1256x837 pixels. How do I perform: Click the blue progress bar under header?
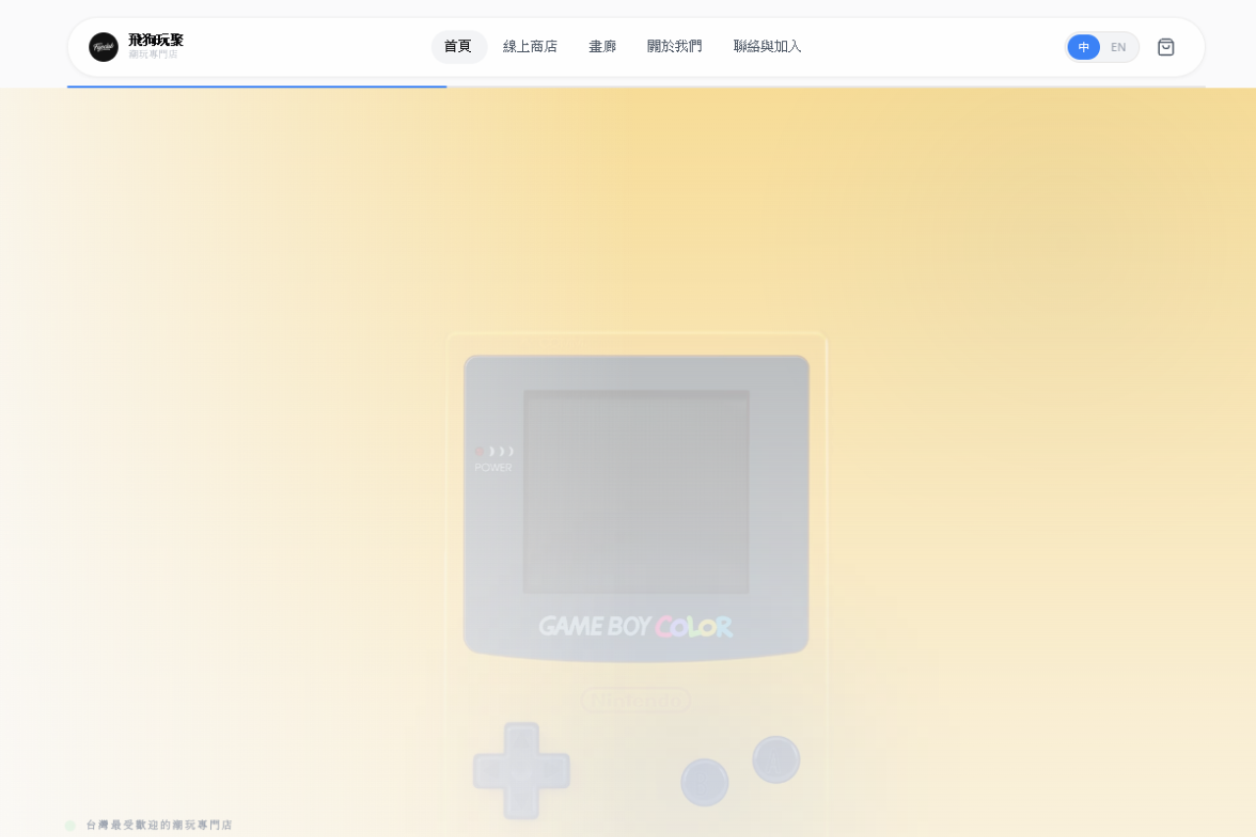pyautogui.click(x=257, y=86)
